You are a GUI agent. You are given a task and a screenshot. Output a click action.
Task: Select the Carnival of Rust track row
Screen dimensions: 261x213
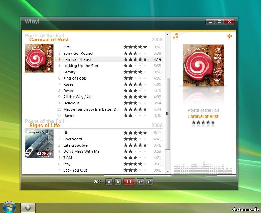coord(109,59)
